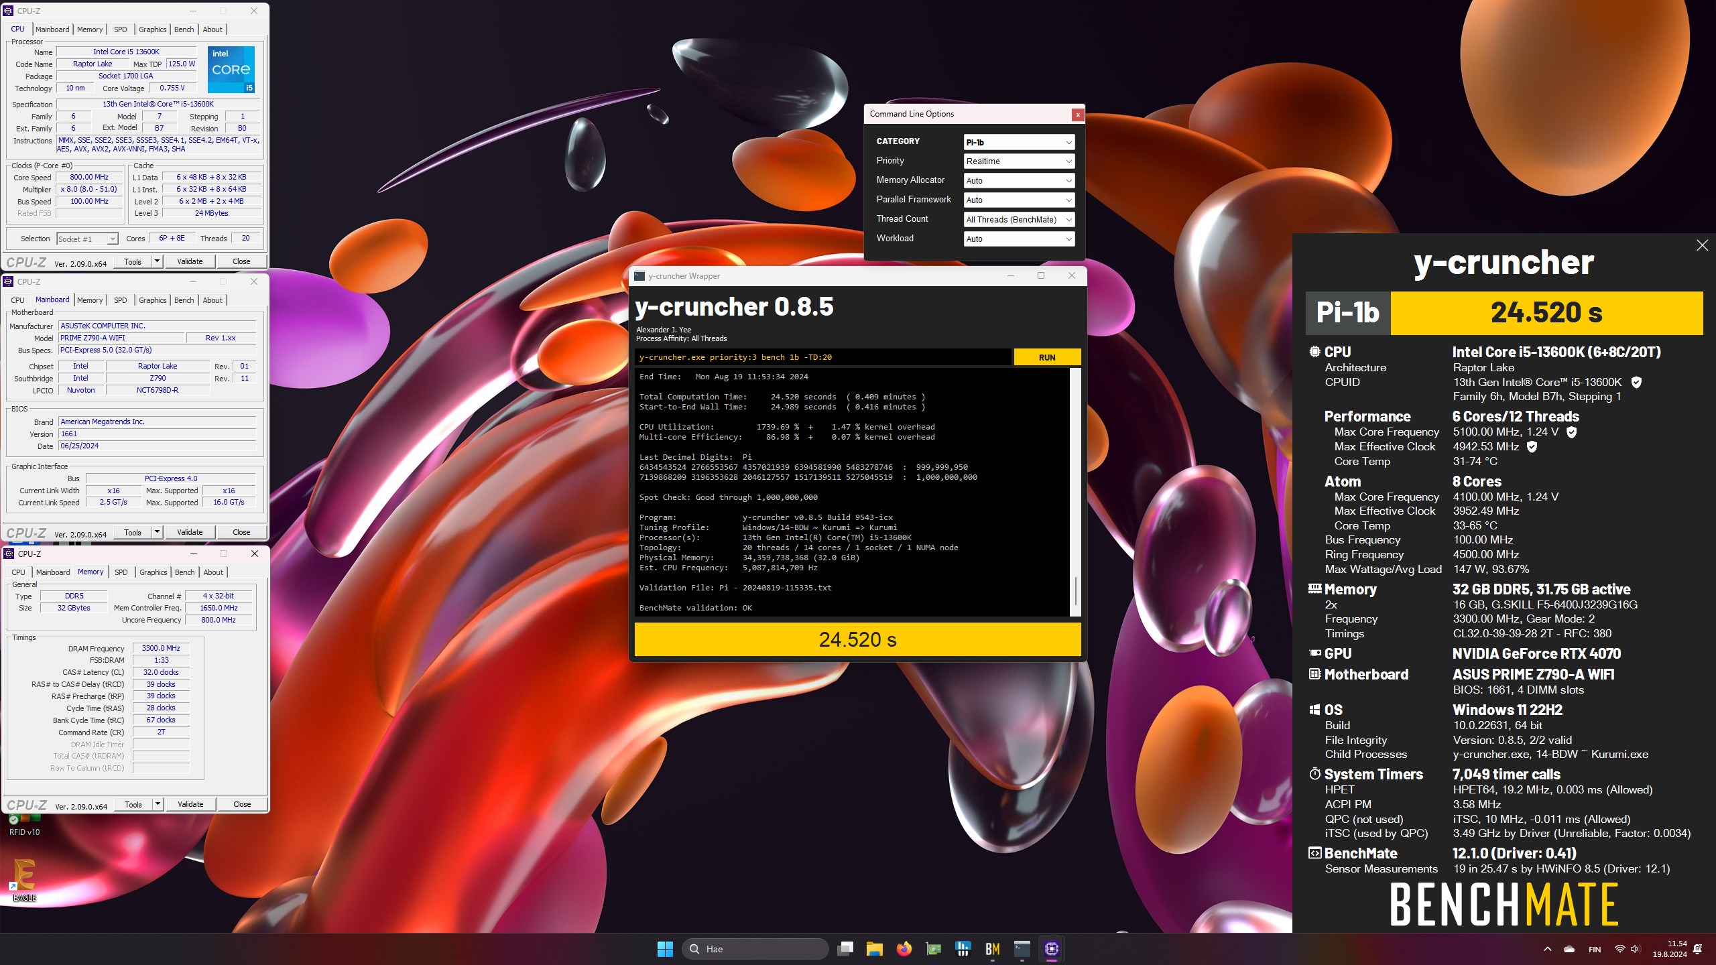This screenshot has height=965, width=1716.
Task: Expand Tools arrow in CPU-Z Memory window
Action: point(158,804)
